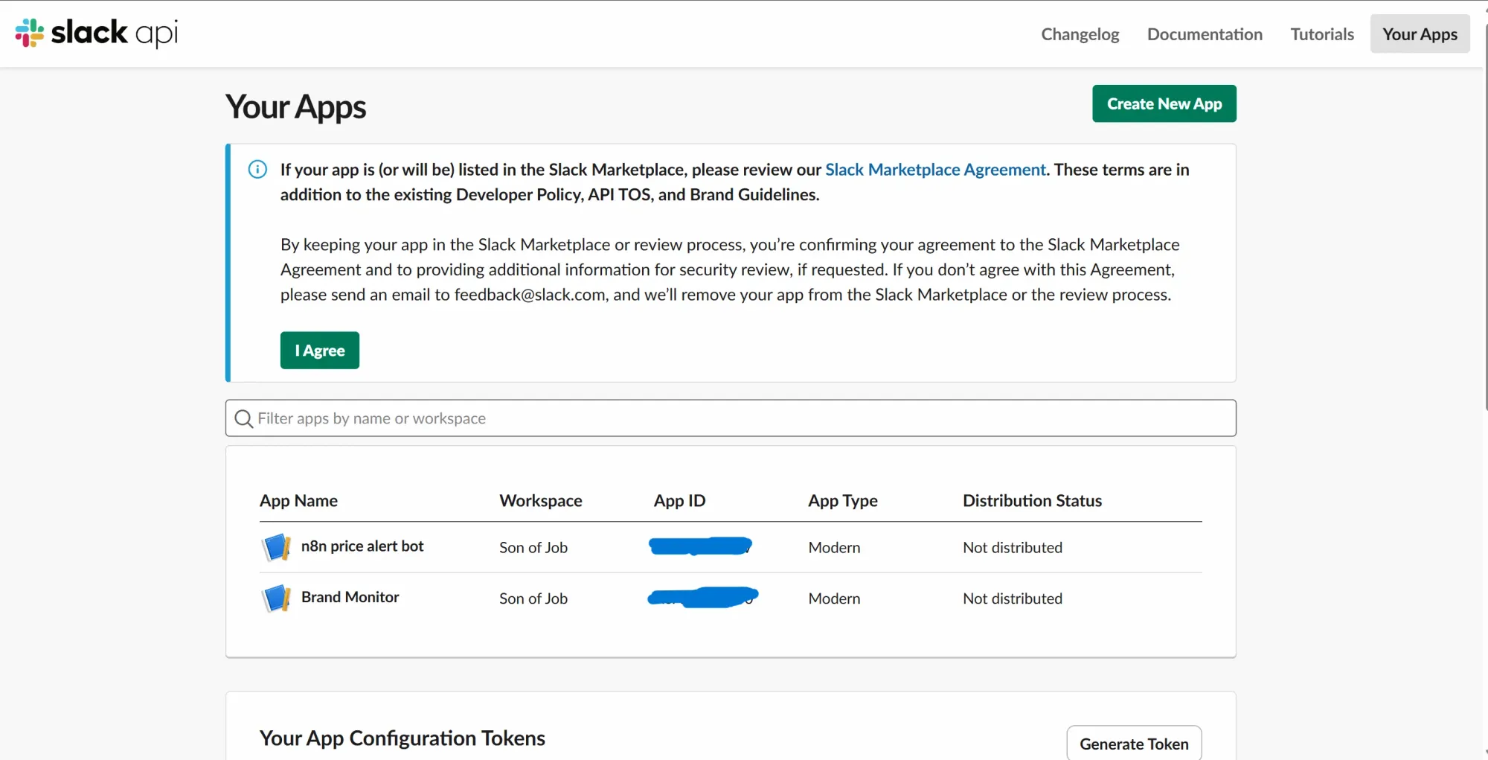This screenshot has height=760, width=1488.
Task: Click the I Agree button
Action: [x=320, y=350]
